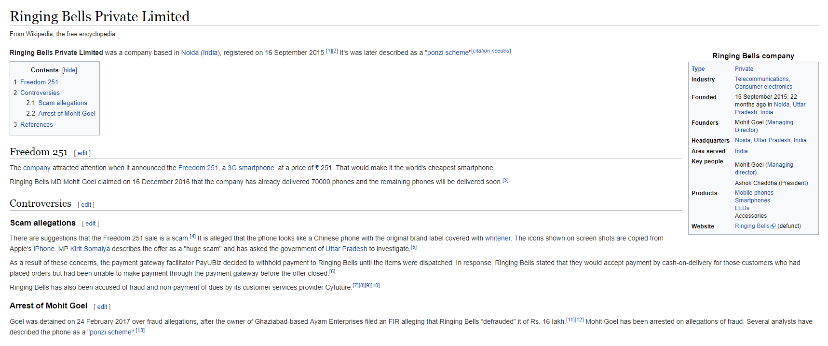Viewport: 828px width, 346px height.
Task: Edit the Arrest of Mohit Goel subsection
Action: click(102, 307)
